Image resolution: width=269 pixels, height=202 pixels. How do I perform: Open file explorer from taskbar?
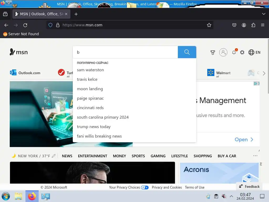[x=18, y=196]
